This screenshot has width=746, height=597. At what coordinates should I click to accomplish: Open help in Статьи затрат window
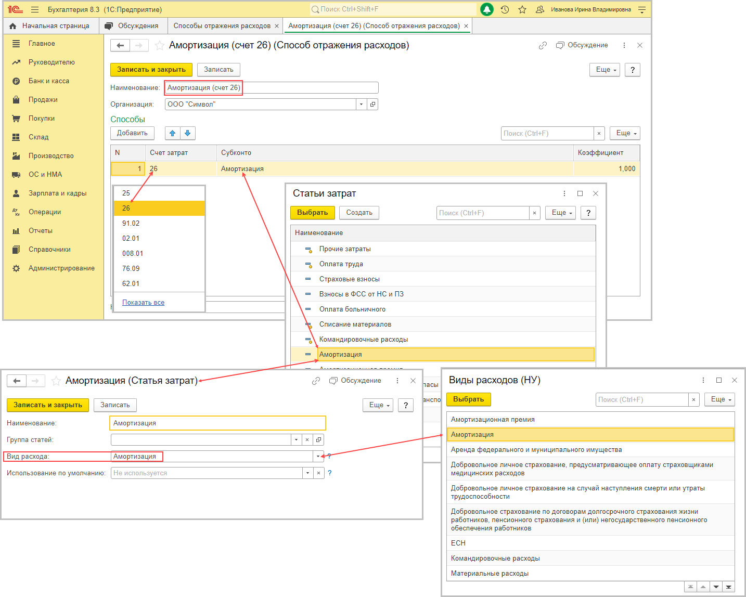pos(588,213)
